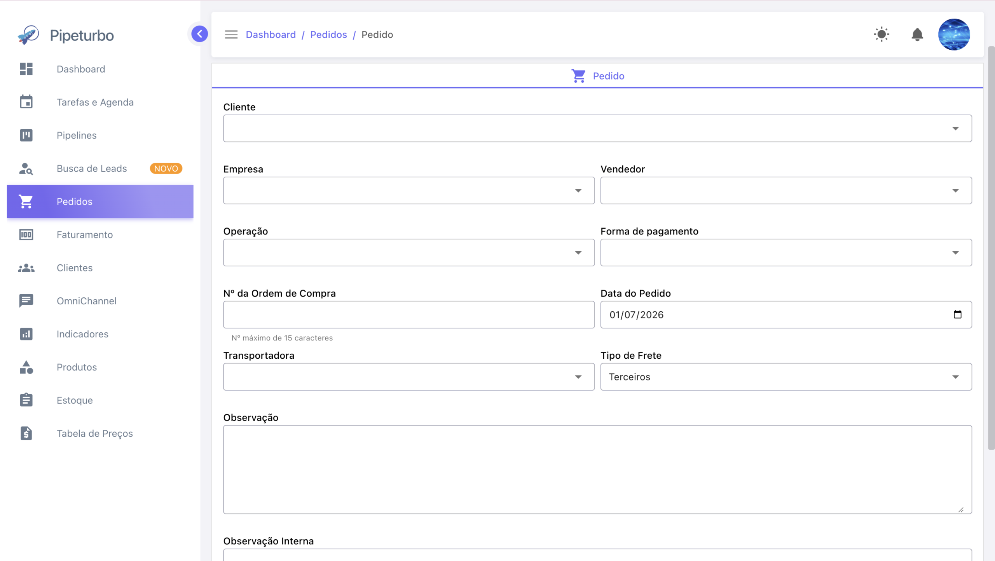Select the Pedido tab
The width and height of the screenshot is (995, 561).
click(x=597, y=76)
